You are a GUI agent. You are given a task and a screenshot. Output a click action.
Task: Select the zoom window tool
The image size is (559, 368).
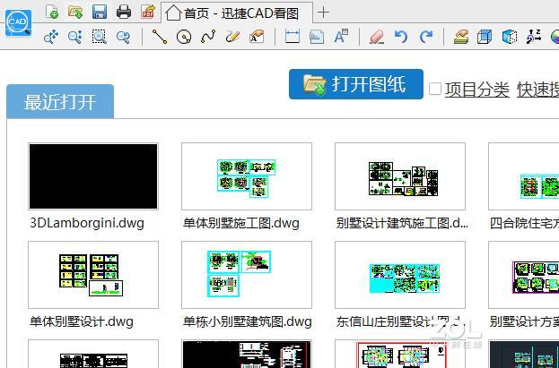(x=99, y=37)
